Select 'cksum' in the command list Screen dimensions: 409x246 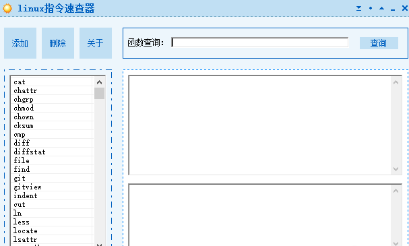point(52,125)
